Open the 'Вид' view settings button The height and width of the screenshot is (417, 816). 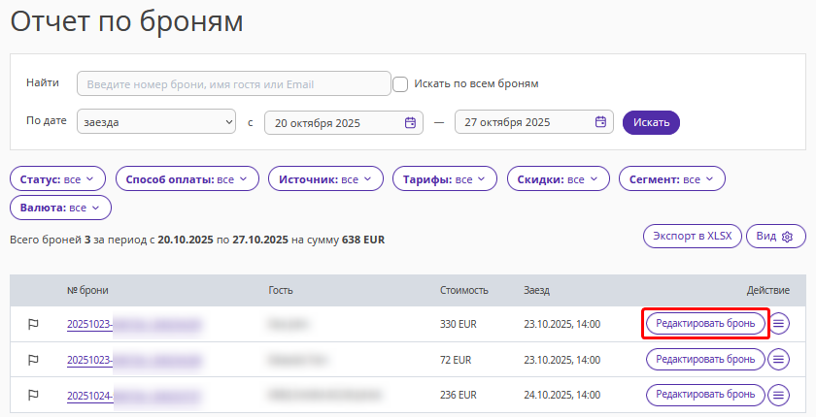775,237
